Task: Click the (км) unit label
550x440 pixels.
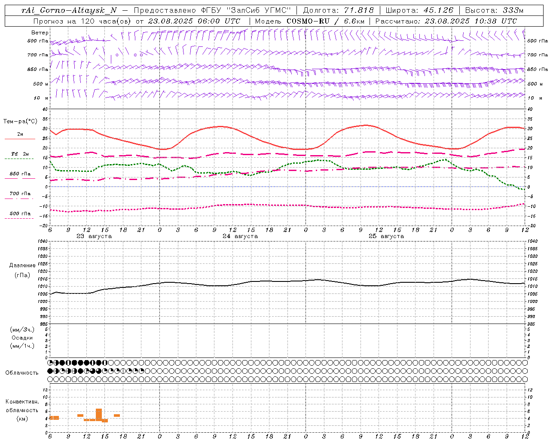Action: tap(22, 419)
